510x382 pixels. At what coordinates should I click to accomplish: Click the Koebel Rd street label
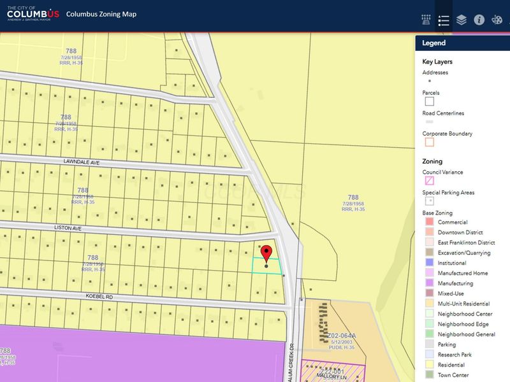coord(99,296)
